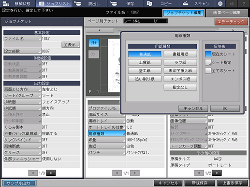Viewport: 250px width, 187px height.
Task: Open the トーンカーブ調整 setting
Action: coord(189,146)
